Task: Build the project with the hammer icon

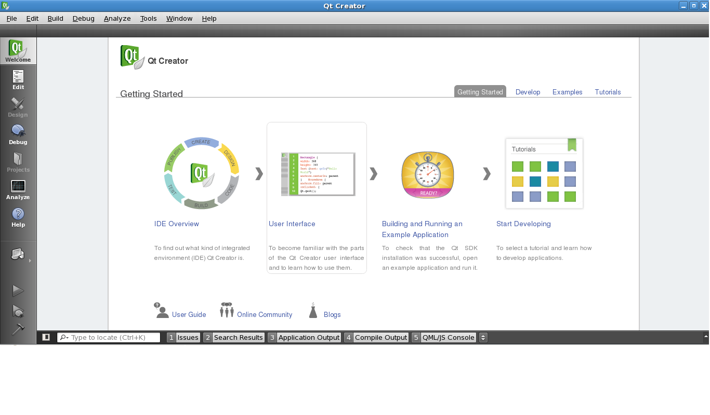Action: [18, 329]
